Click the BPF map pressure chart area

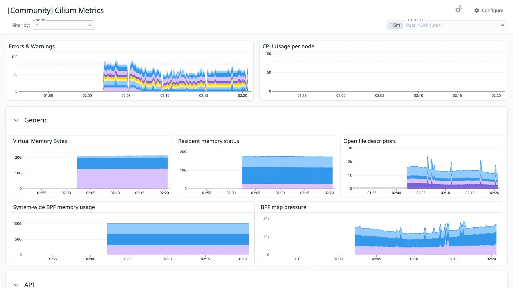point(385,236)
